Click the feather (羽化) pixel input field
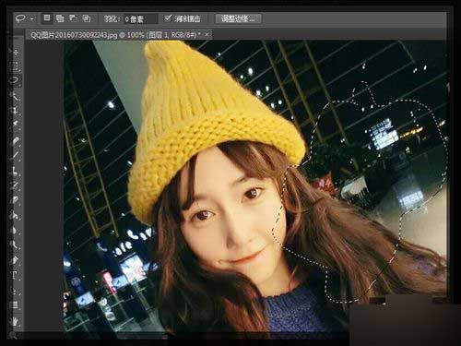The height and width of the screenshot is (346, 461). point(140,19)
